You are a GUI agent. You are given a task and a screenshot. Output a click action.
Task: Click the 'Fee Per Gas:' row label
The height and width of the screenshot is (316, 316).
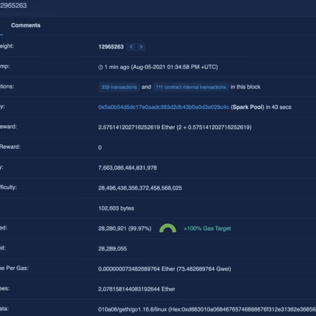pos(15,268)
